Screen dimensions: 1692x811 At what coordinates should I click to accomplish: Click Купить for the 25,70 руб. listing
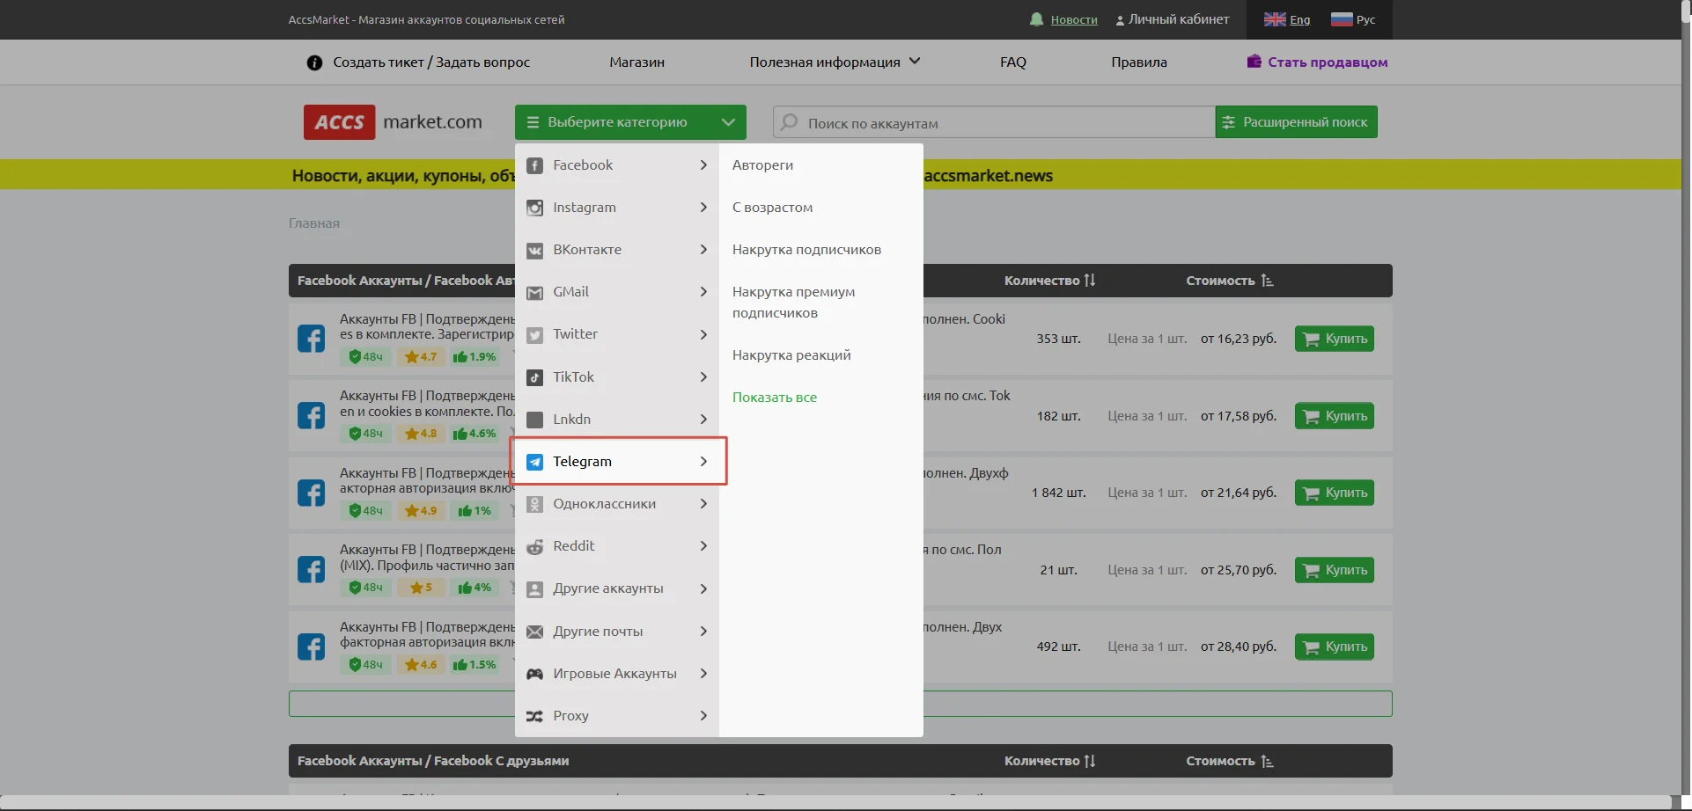tap(1335, 570)
